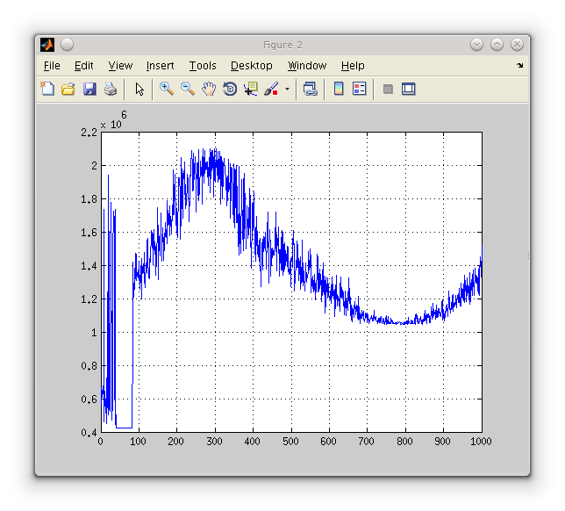Enable the Data Cursor tool
This screenshot has width=565, height=511.
point(251,89)
